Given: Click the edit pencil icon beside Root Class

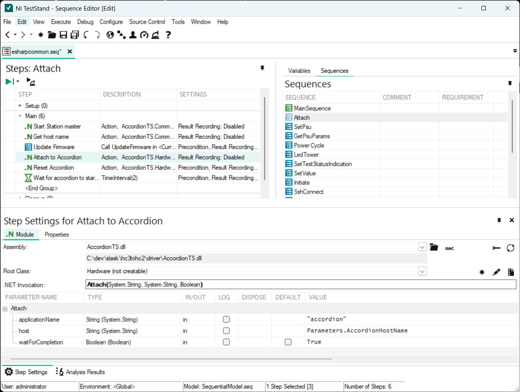Looking at the screenshot, I should 496,272.
